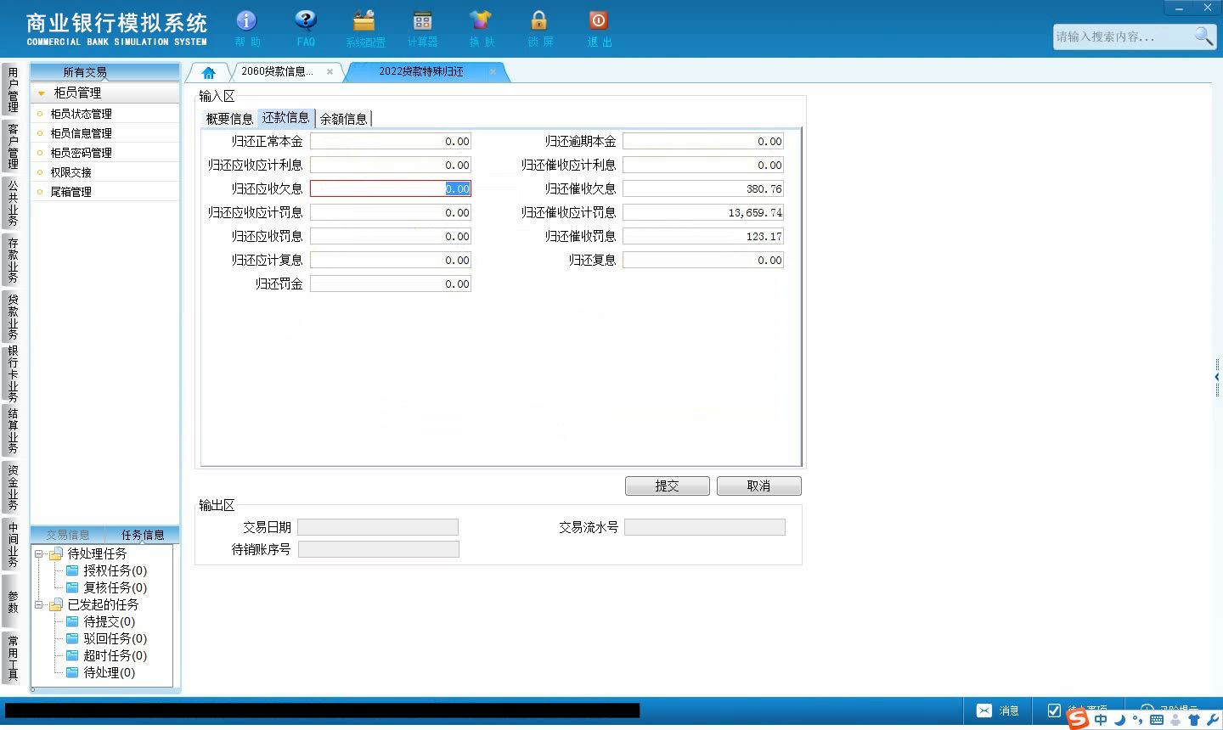Screen dimensions: 1223x730
Task: Toggle Sogou Chinese/English input mode
Action: [1101, 720]
